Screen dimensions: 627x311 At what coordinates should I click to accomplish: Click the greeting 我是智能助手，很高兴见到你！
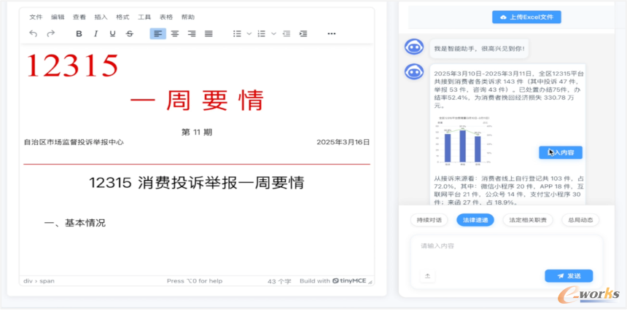(480, 50)
